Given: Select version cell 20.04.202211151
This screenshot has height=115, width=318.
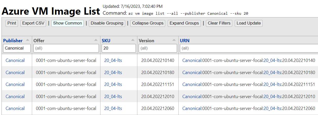Looking at the screenshot, I should (x=158, y=84).
